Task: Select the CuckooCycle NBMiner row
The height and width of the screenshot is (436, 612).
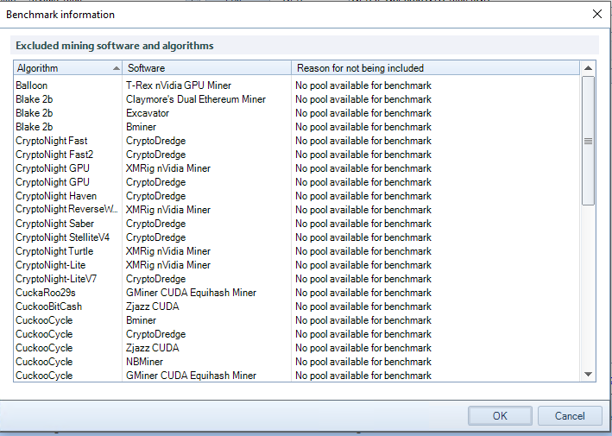Action: pos(297,362)
